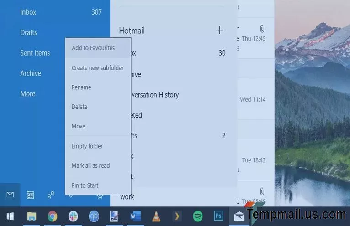The image size is (350, 226).
Task: Select Add to Favourites in context menu
Action: coord(93,48)
